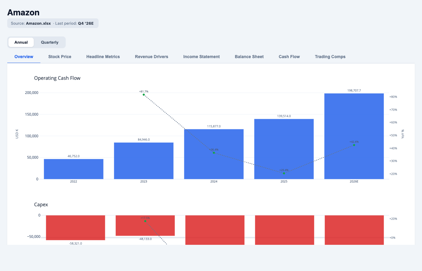Select the +20.4% YoY marker

point(284,173)
